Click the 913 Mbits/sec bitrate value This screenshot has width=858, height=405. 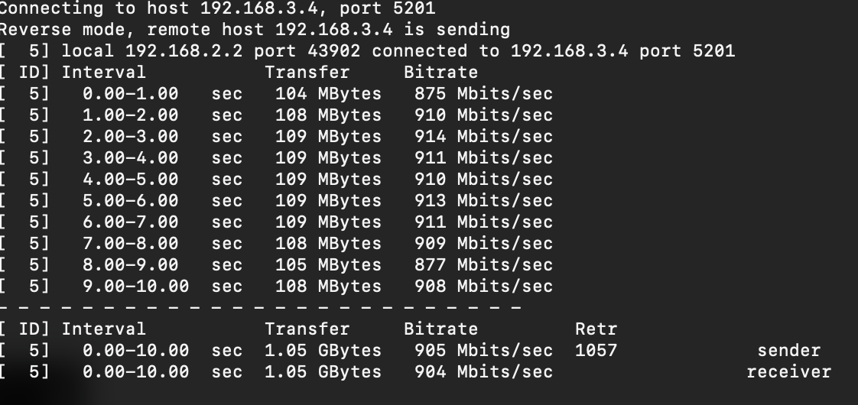tap(483, 200)
